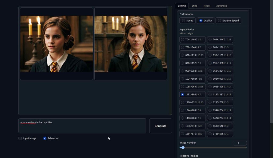This screenshot has height=158, width=273.
Task: Choose 832×1152 13:18 aspect ratio
Action: tap(220, 55)
